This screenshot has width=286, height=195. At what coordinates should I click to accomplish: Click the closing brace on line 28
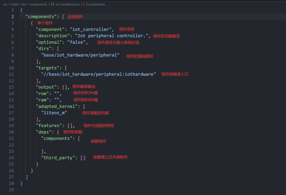(21, 184)
